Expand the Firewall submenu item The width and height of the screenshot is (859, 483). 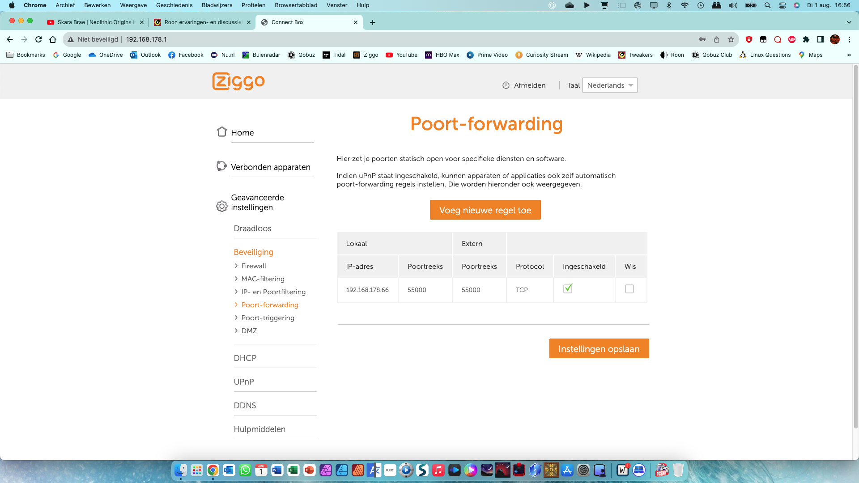click(x=254, y=266)
